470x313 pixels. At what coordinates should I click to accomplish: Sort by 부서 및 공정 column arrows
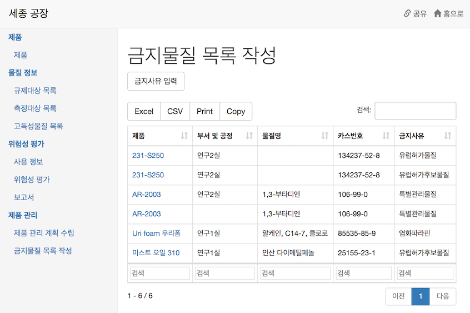click(249, 136)
